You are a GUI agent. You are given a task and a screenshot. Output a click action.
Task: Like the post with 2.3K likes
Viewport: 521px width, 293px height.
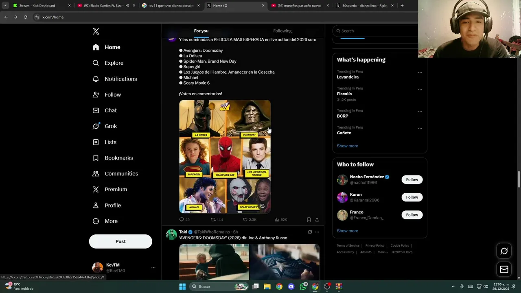(x=250, y=219)
